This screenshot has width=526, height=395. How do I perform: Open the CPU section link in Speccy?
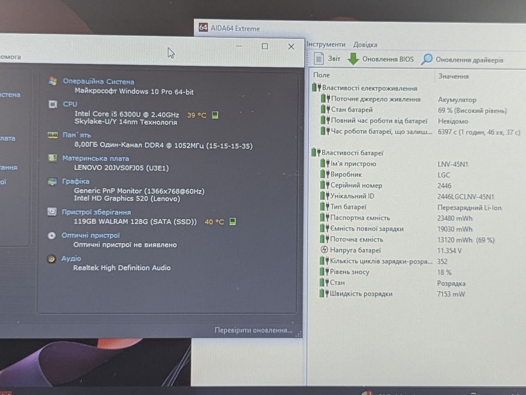click(70, 104)
